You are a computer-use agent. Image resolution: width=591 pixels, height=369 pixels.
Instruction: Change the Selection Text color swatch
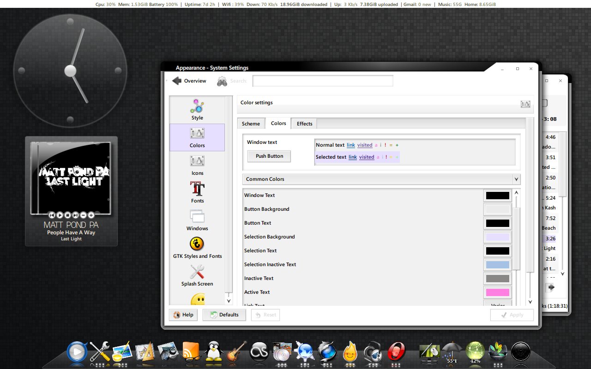tap(498, 251)
